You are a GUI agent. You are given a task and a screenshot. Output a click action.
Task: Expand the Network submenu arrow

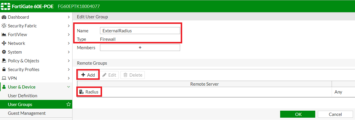click(x=68, y=43)
